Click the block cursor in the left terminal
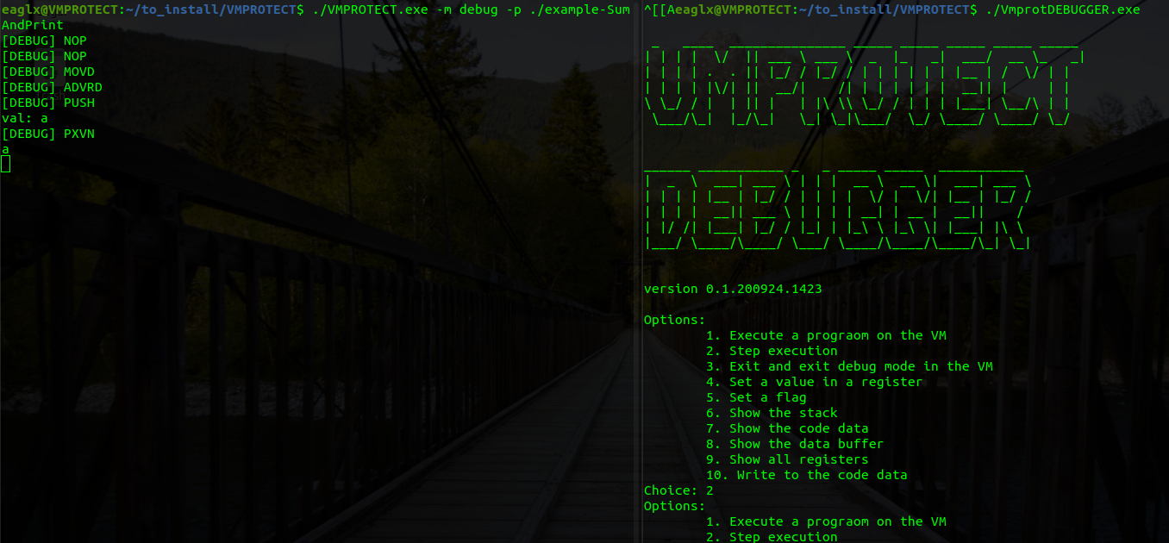Screen dimensions: 1169x543 (5, 165)
